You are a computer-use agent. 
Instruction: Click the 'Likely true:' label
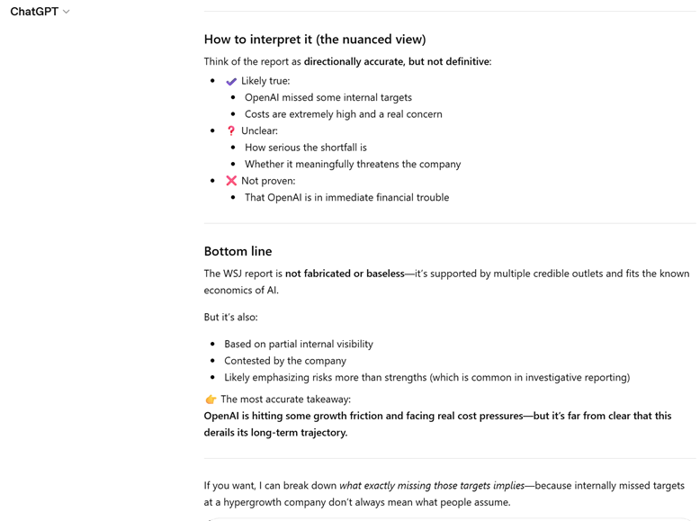(x=265, y=81)
